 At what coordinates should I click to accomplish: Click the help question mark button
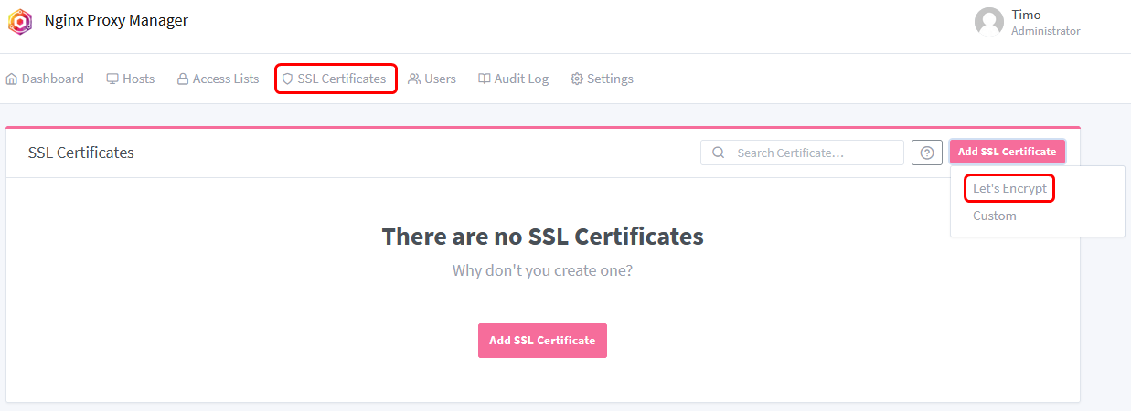927,153
